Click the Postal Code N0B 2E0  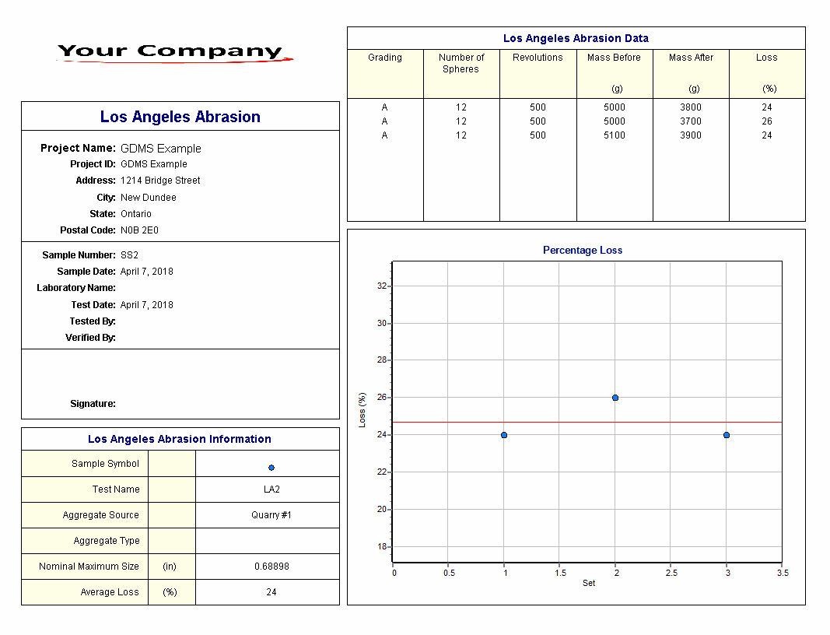click(x=139, y=230)
